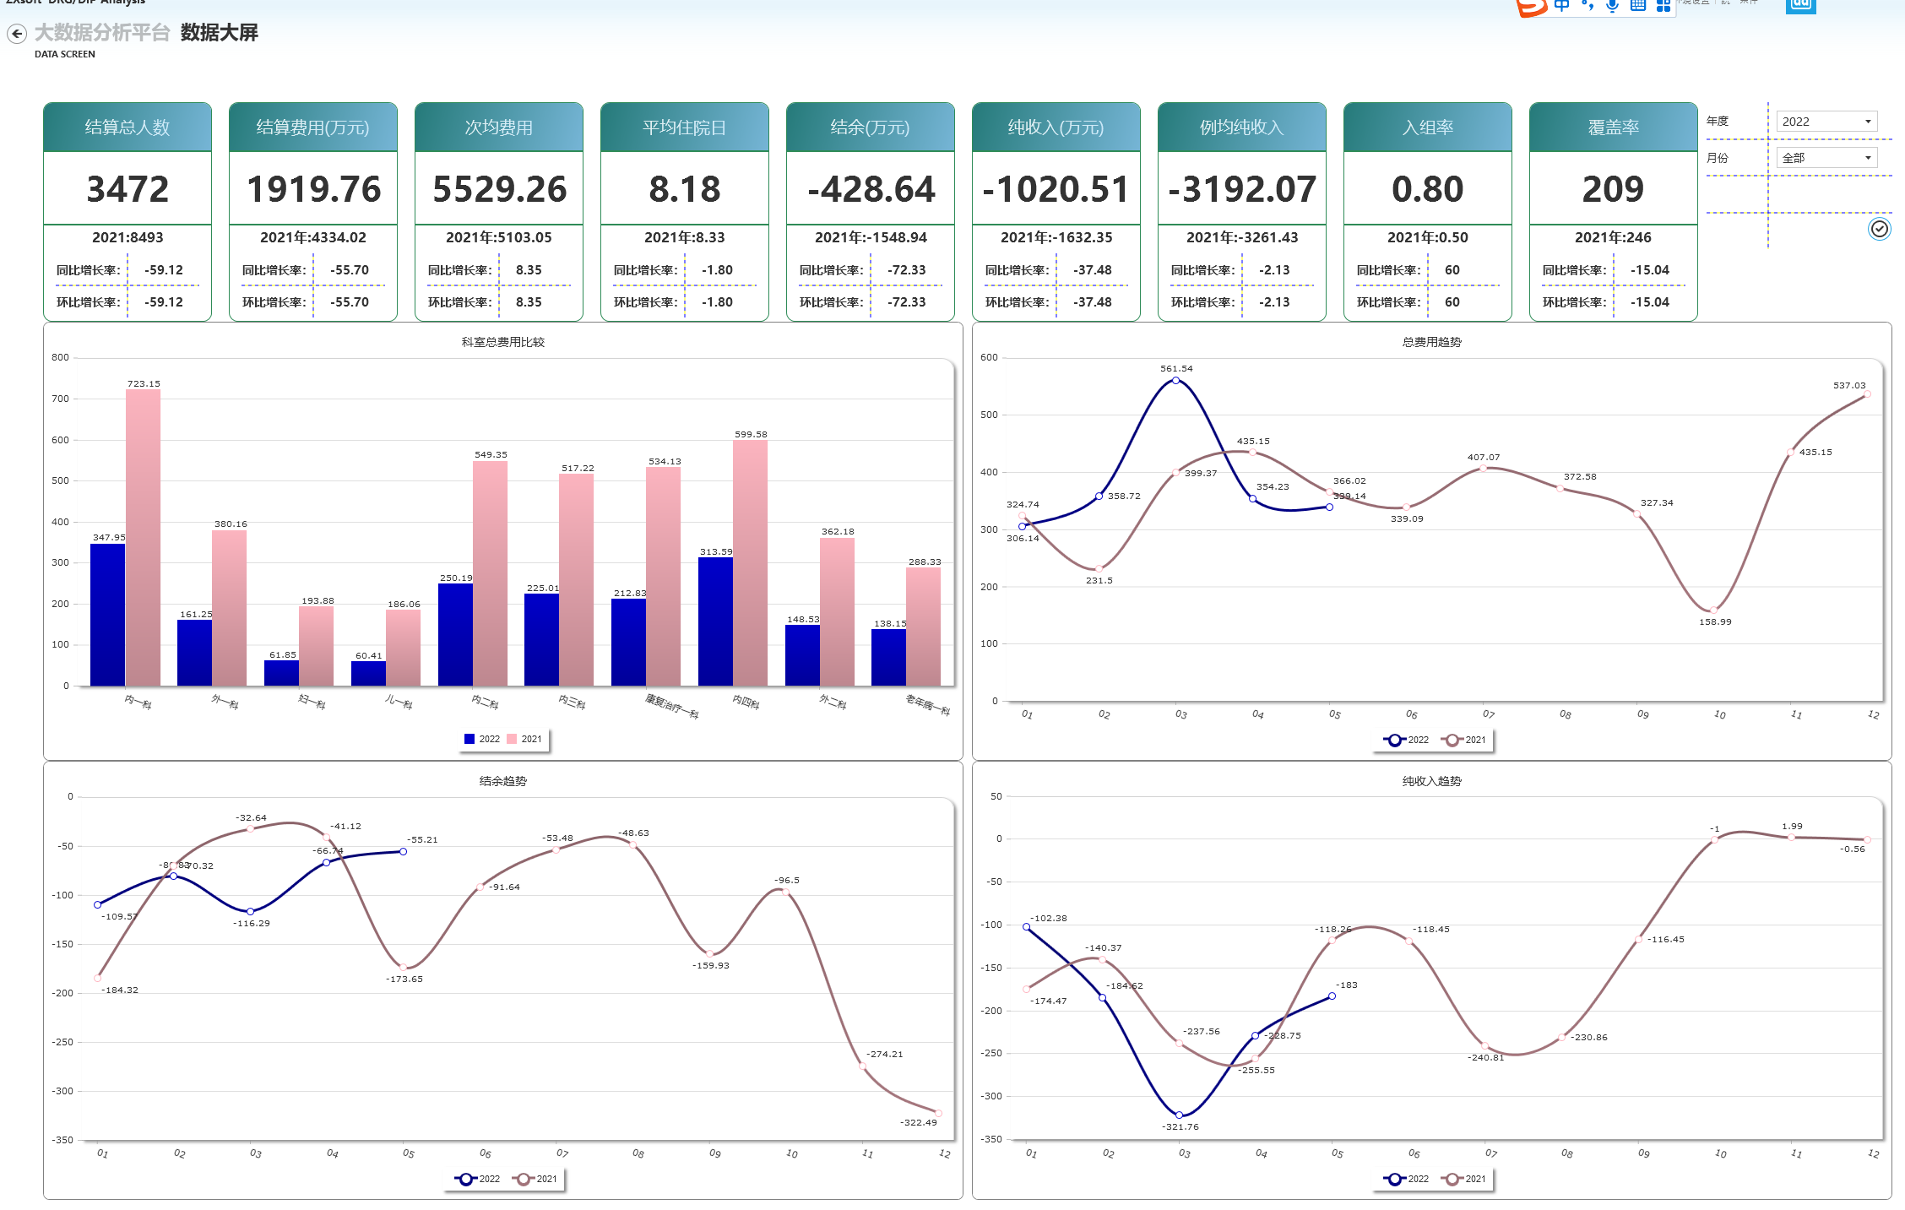Click the -322.49 point in 结余趋势

tap(938, 1113)
